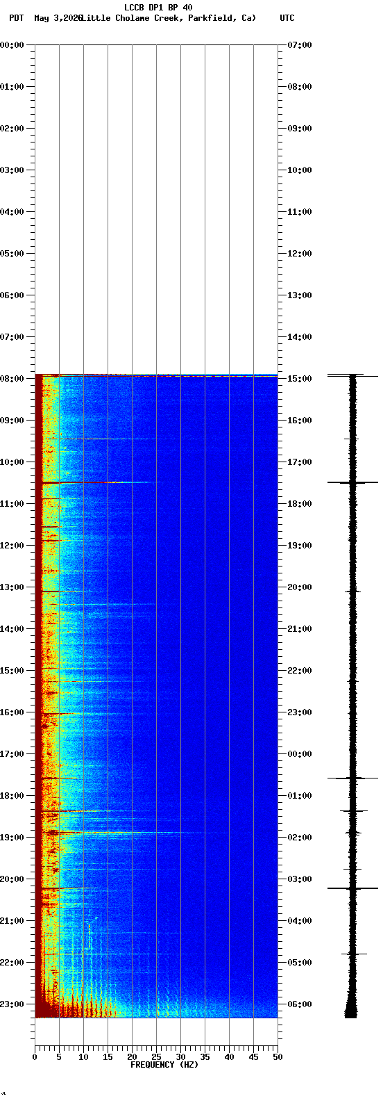Click the "17:00" label on the UTC axis
Image resolution: width=383 pixels, height=1101 pixels.
pos(300,462)
